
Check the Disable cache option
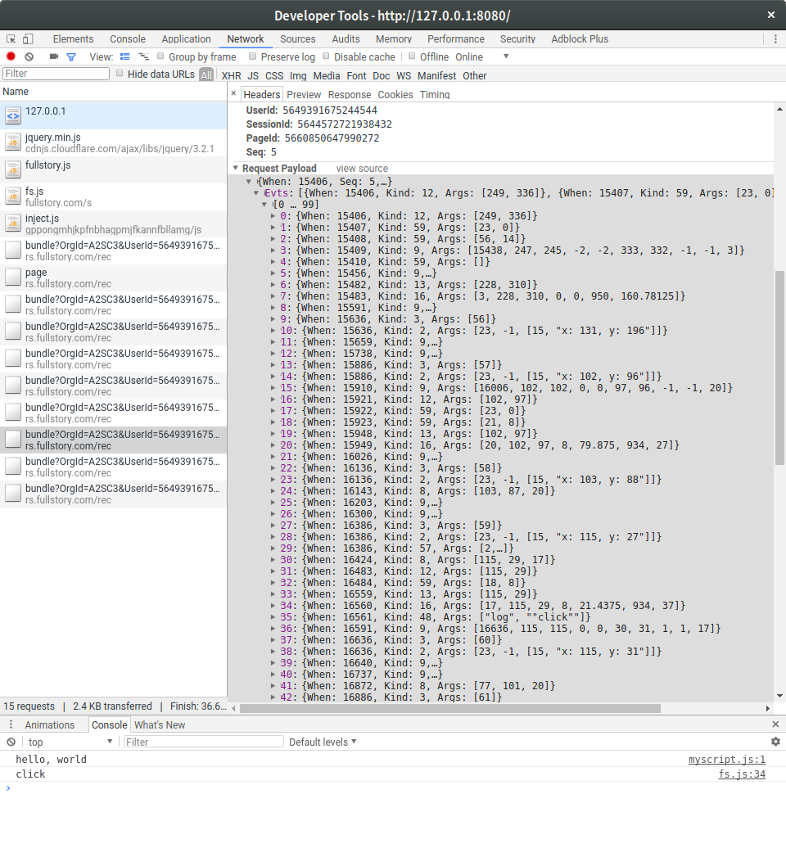326,56
